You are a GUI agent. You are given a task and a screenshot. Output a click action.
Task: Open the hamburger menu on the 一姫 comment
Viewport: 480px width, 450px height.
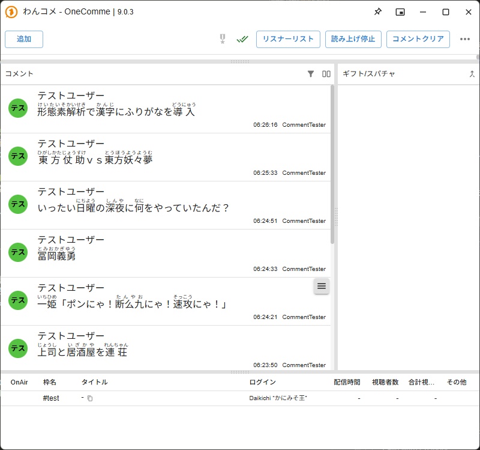point(322,286)
